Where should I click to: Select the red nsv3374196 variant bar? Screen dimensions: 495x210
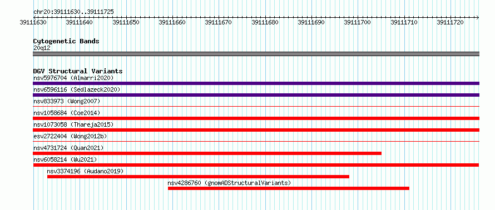point(198,177)
